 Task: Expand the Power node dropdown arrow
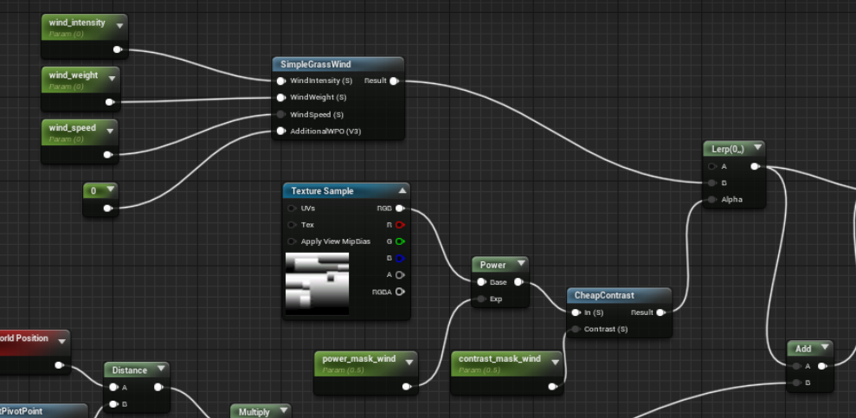tap(520, 264)
